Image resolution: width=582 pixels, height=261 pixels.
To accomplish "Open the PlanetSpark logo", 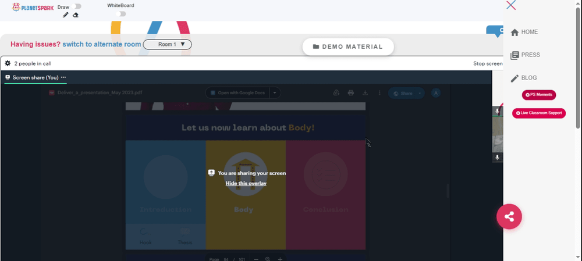I will click(33, 7).
